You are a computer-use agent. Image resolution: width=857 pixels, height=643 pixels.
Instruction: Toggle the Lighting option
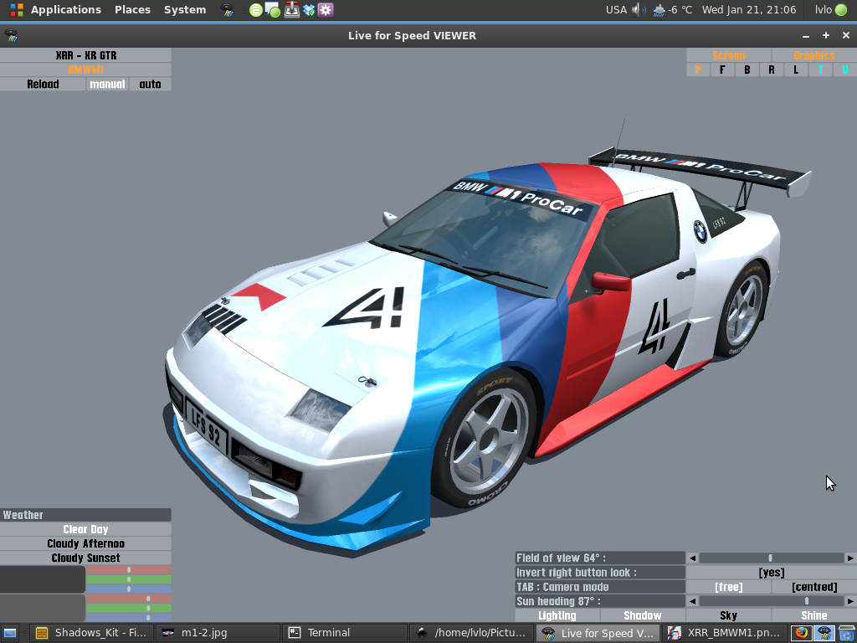point(557,615)
